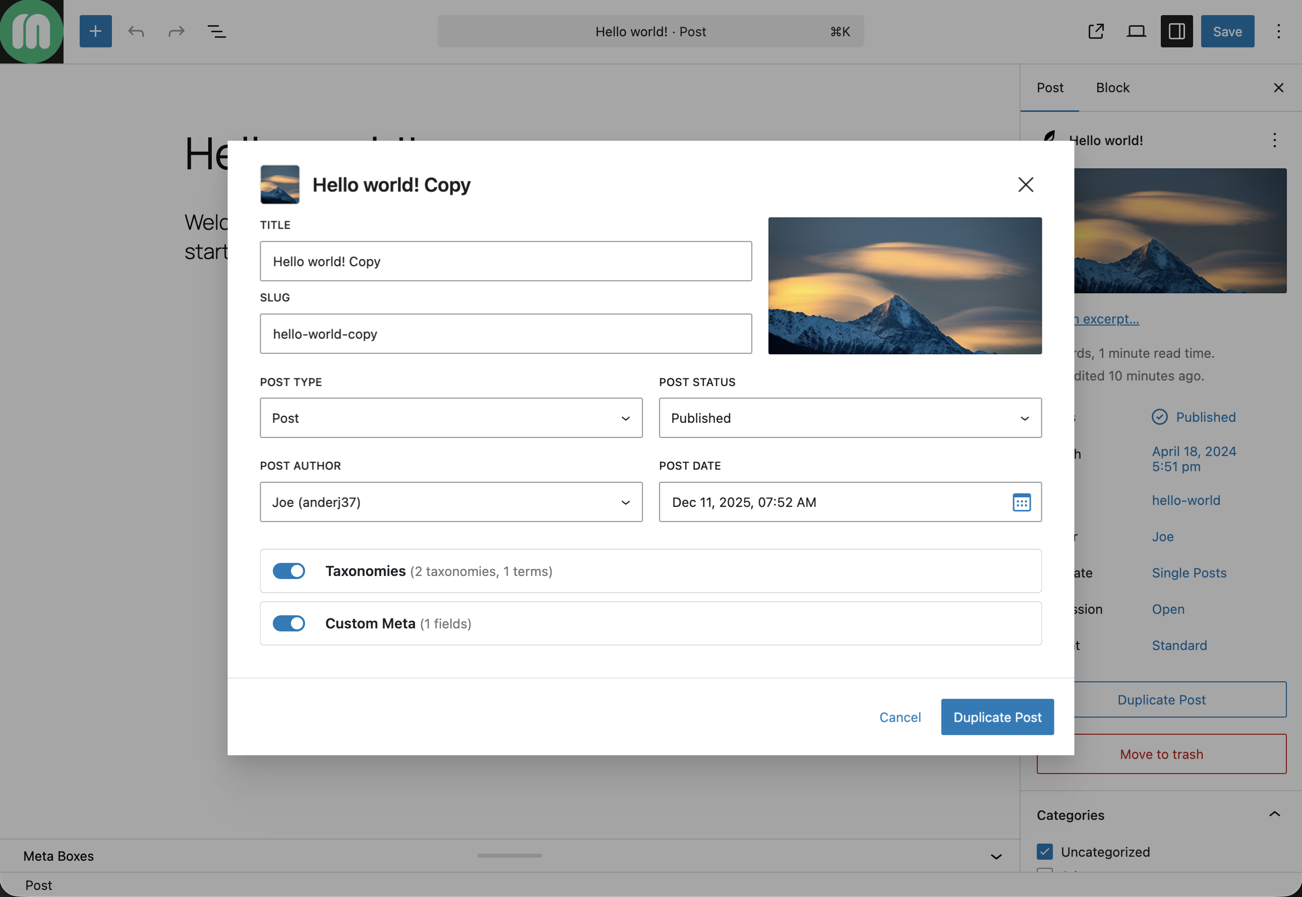Click the desktop preview device icon

tap(1136, 31)
